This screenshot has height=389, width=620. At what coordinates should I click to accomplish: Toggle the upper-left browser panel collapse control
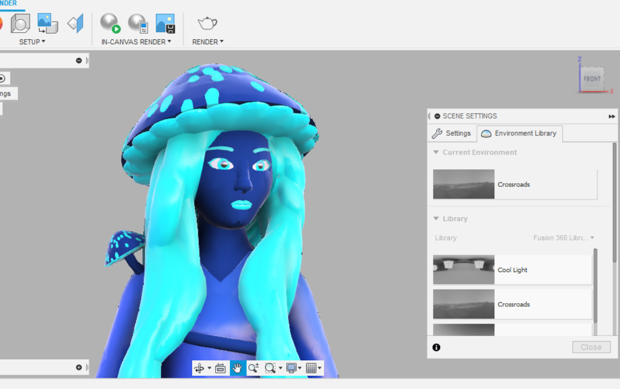[79, 60]
